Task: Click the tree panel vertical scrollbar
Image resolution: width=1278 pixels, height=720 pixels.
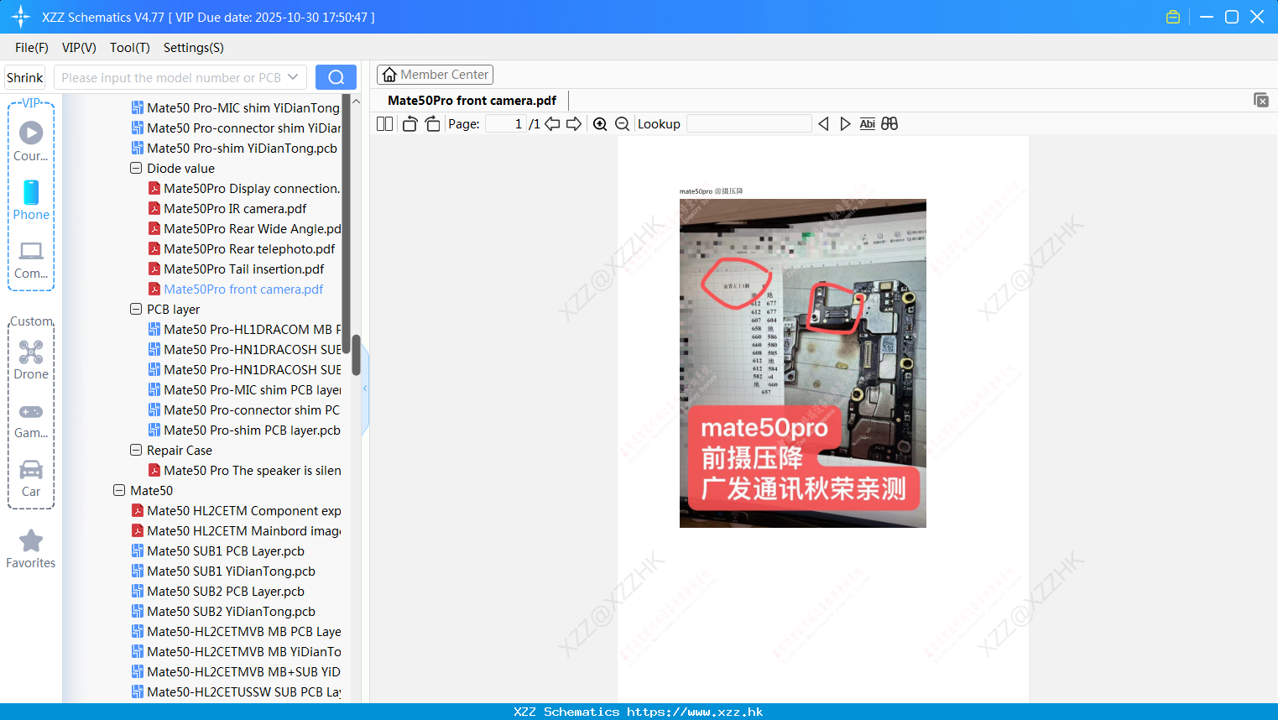Action: click(x=356, y=355)
